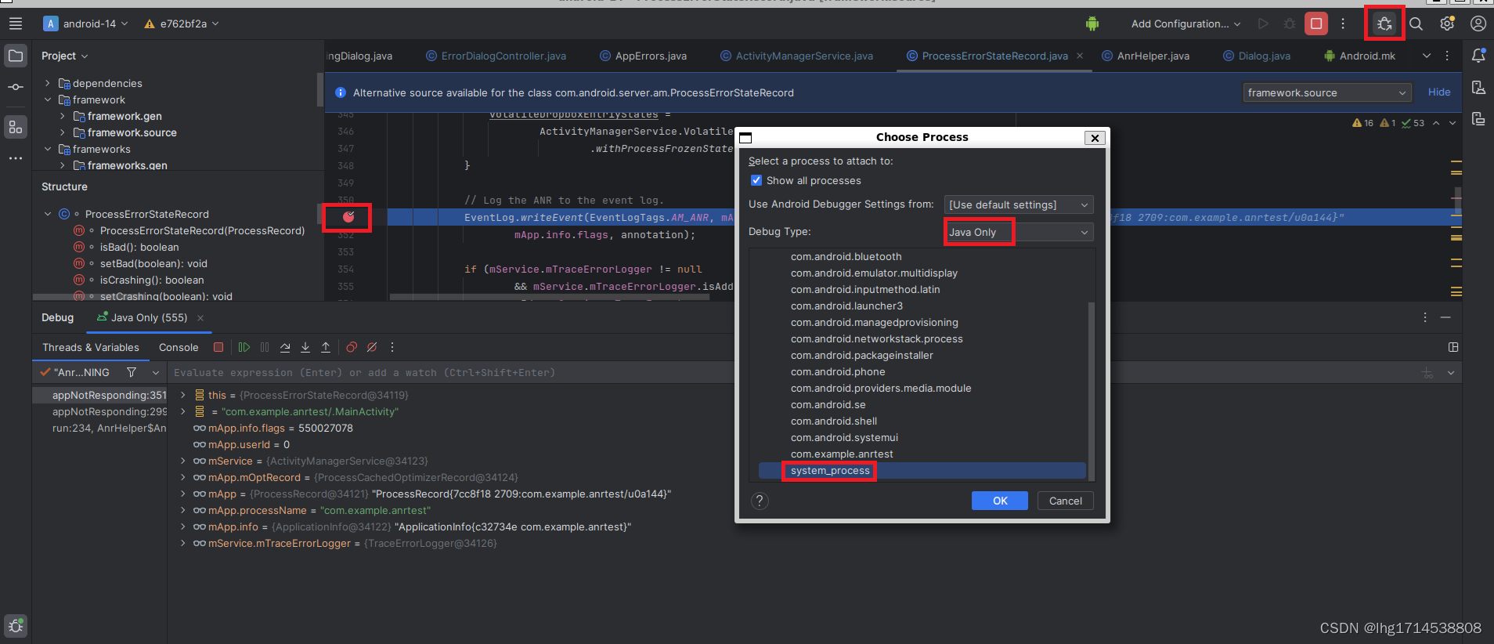The image size is (1494, 644).
Task: Open framework.source alternative source dropdown
Action: 1327,92
